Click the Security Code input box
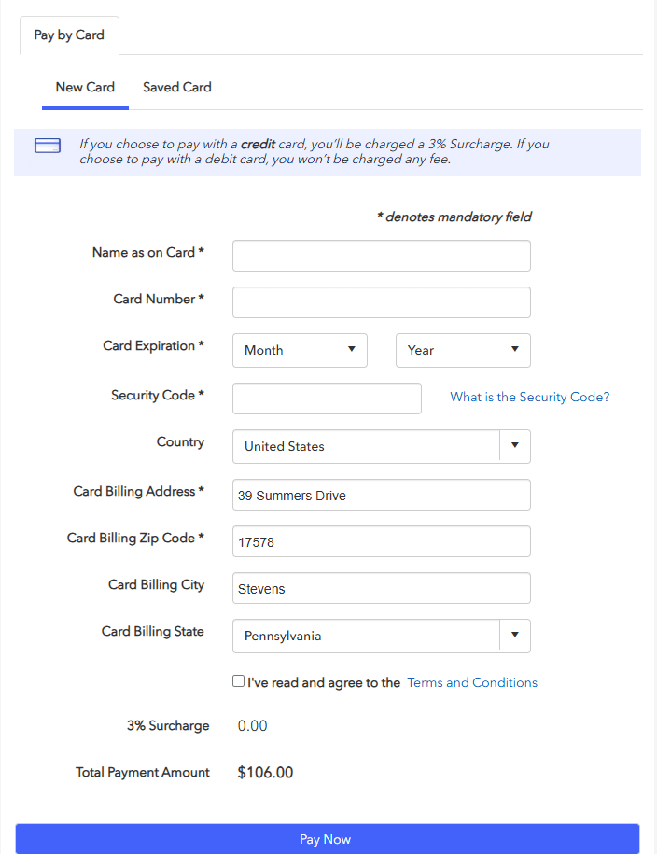Image resolution: width=657 pixels, height=854 pixels. [327, 399]
